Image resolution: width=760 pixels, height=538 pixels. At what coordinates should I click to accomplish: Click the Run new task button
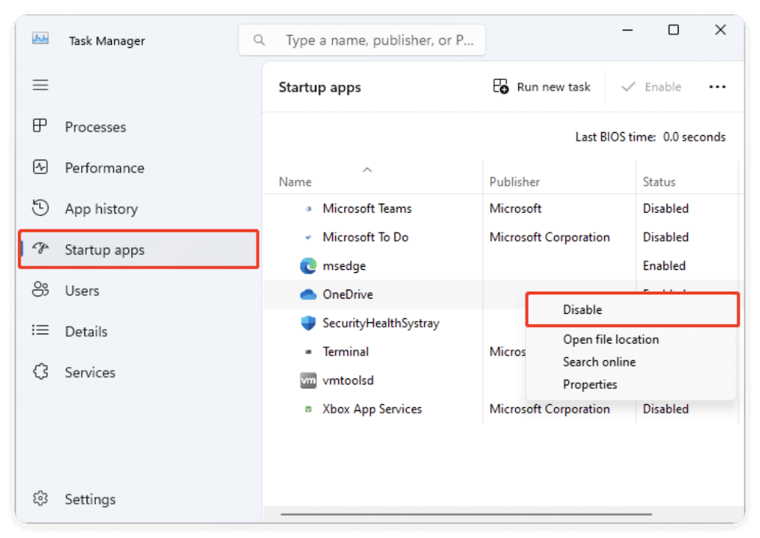point(542,87)
